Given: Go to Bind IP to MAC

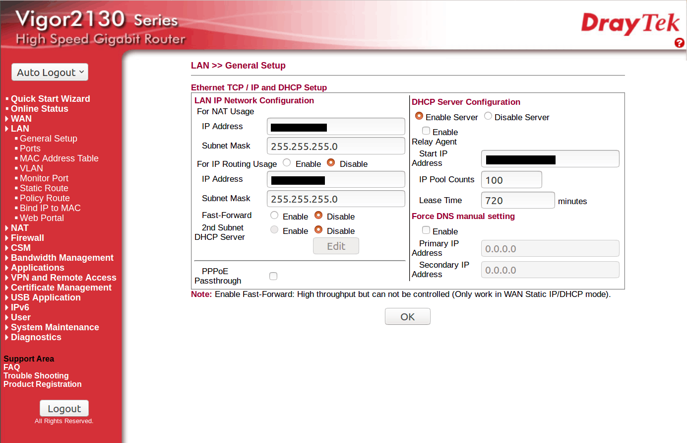Looking at the screenshot, I should click(50, 208).
